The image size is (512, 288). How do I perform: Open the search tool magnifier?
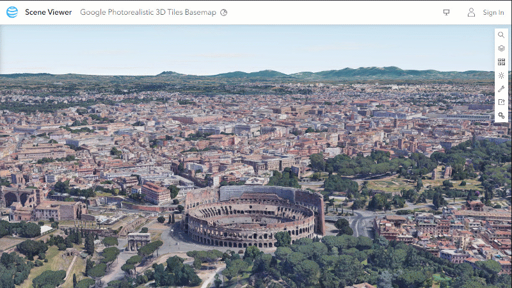point(501,35)
